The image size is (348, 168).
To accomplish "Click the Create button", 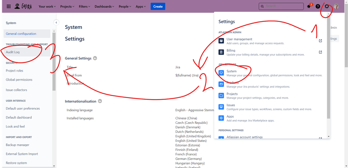I will pyautogui.click(x=158, y=6).
